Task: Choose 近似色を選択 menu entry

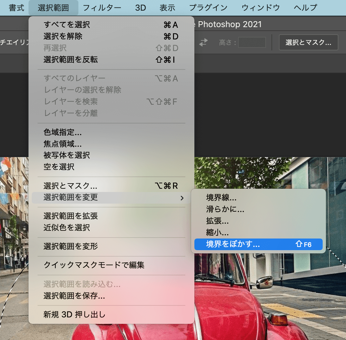Action: 111,228
